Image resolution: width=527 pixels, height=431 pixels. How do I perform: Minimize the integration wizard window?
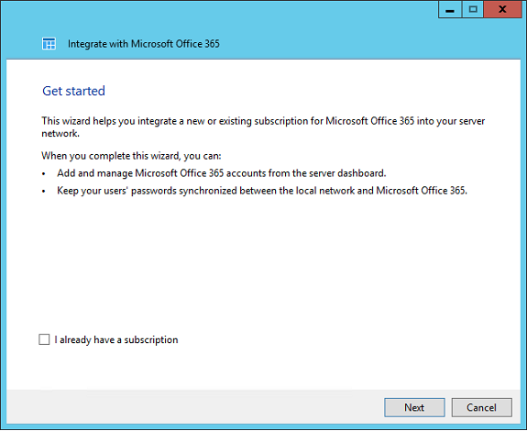(x=450, y=9)
